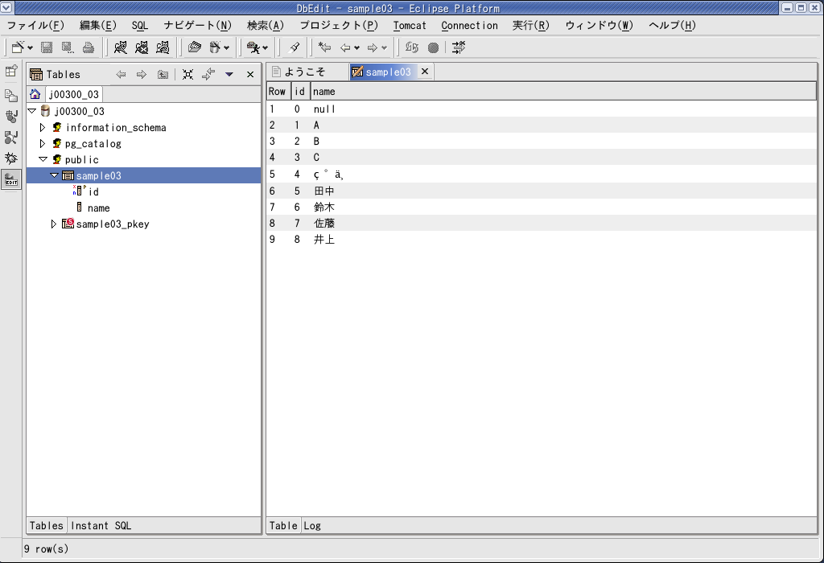The height and width of the screenshot is (563, 824).
Task: Switch to the Log tab
Action: point(312,526)
